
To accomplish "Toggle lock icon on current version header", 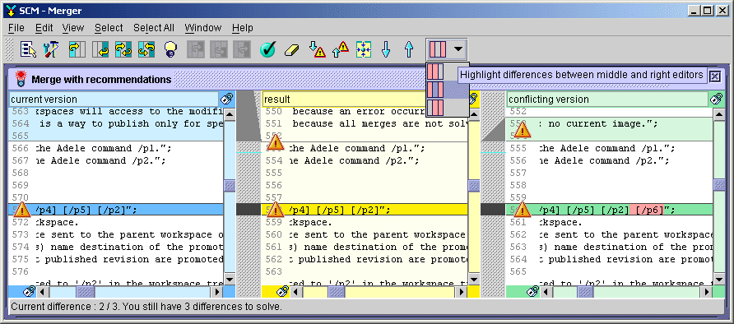I will tap(226, 100).
